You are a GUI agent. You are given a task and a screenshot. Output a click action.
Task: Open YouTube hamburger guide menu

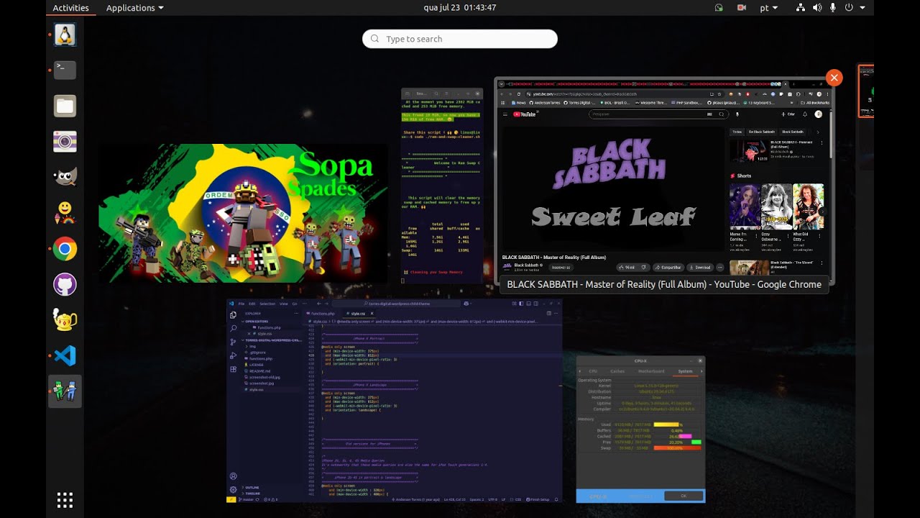coord(505,114)
